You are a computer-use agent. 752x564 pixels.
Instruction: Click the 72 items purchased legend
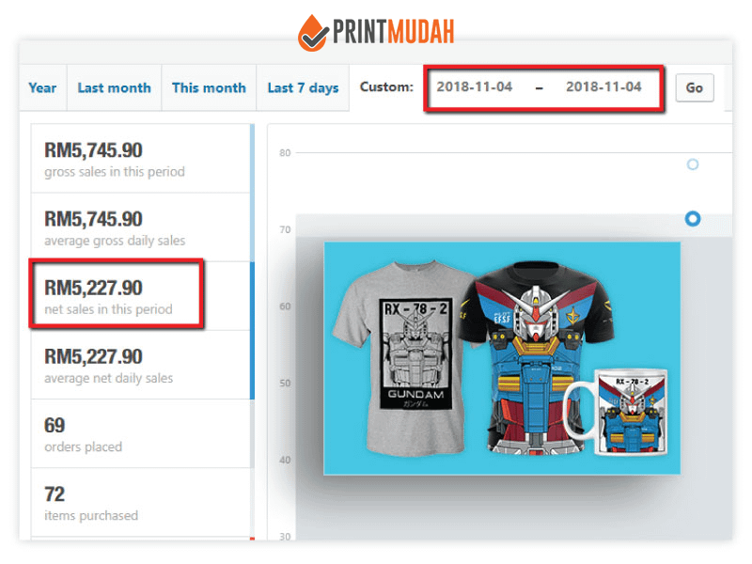pos(142,502)
